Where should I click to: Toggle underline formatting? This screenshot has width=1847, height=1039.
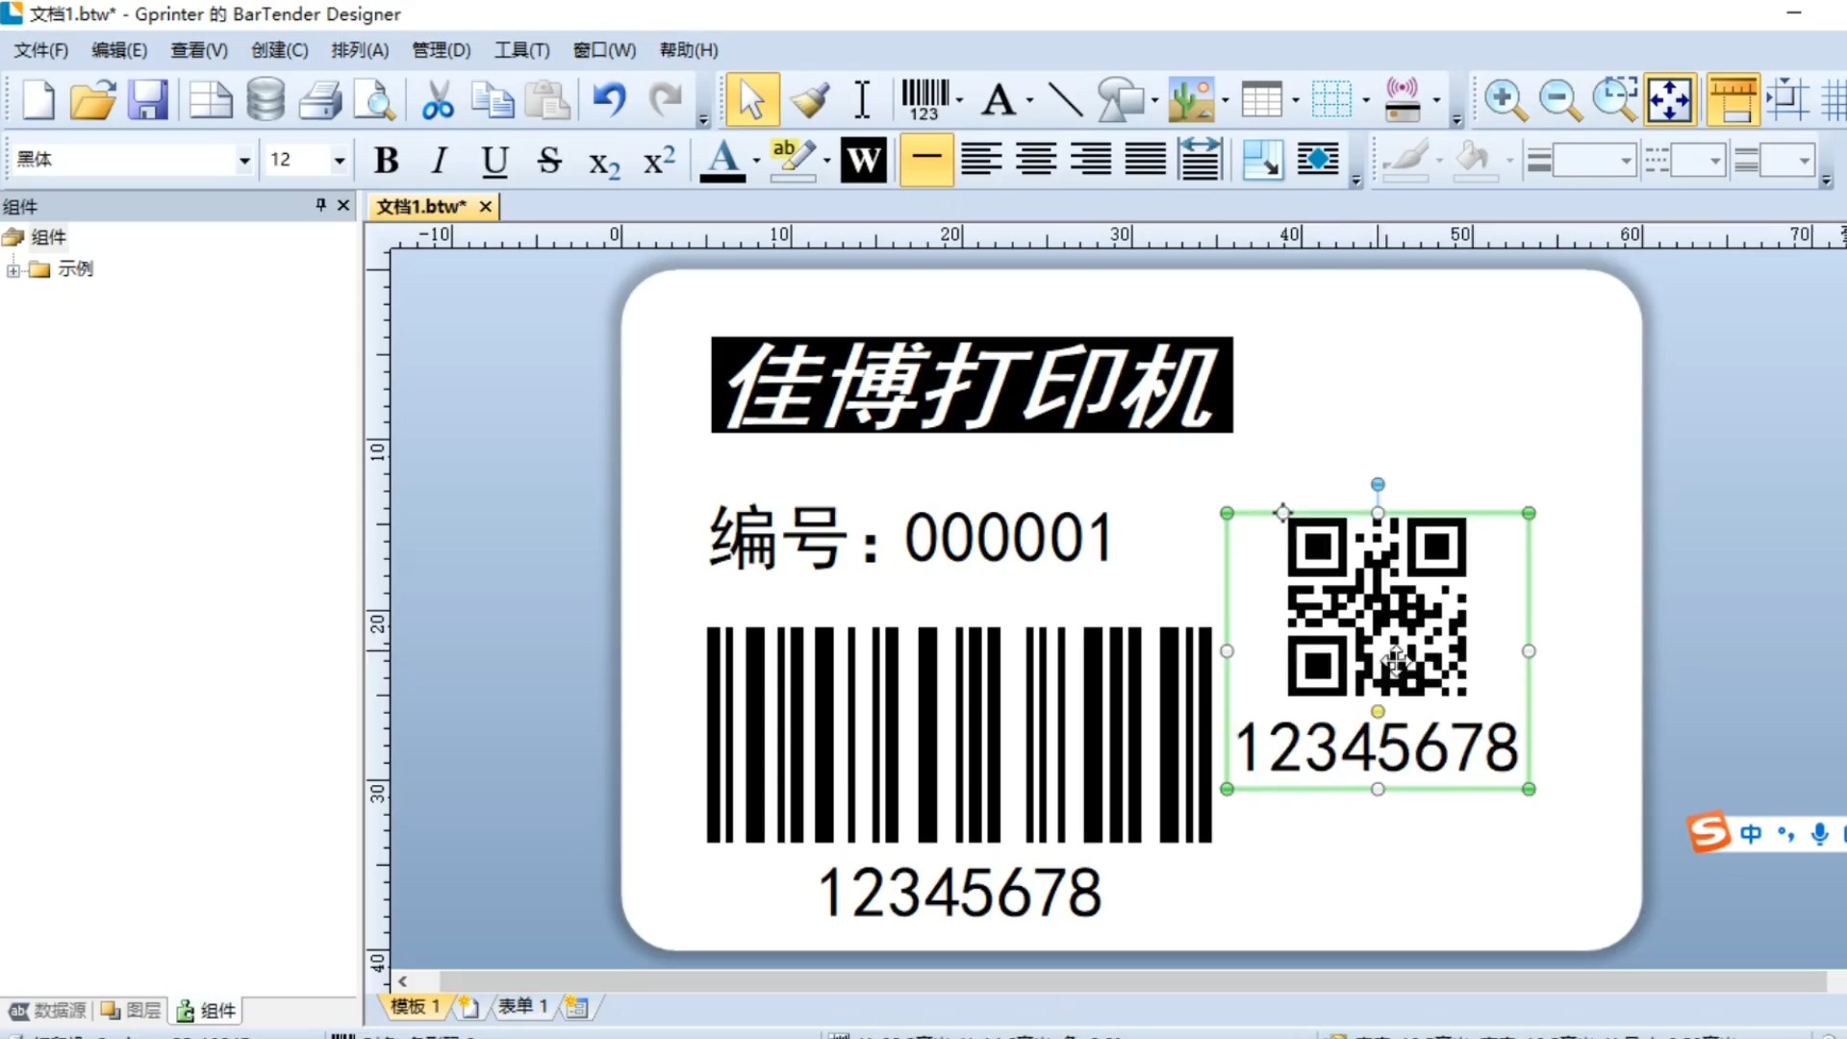point(493,160)
